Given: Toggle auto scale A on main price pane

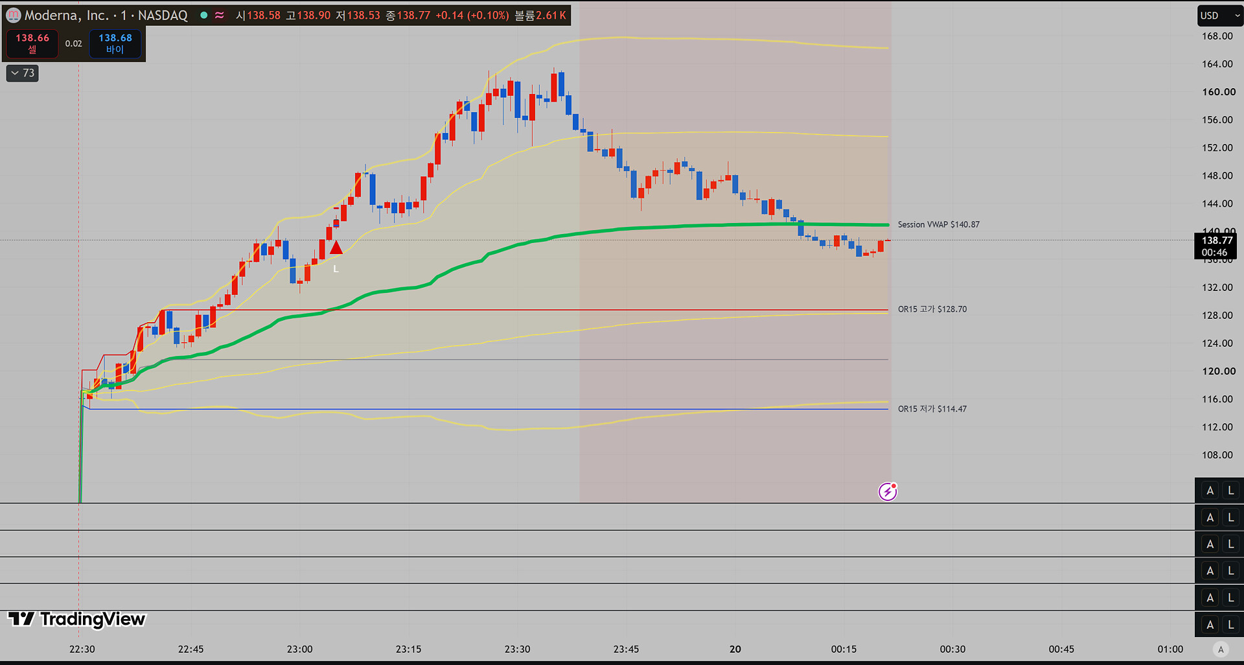Looking at the screenshot, I should tap(1210, 491).
